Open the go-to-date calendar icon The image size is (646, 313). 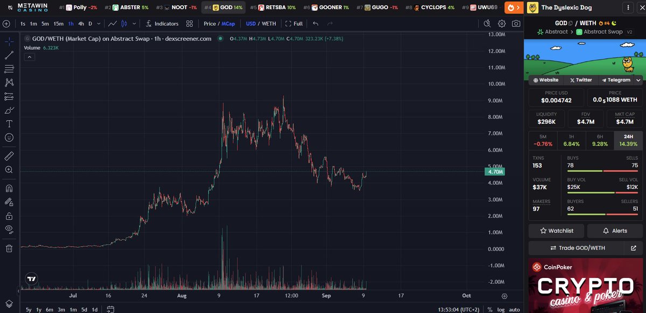[x=110, y=309]
